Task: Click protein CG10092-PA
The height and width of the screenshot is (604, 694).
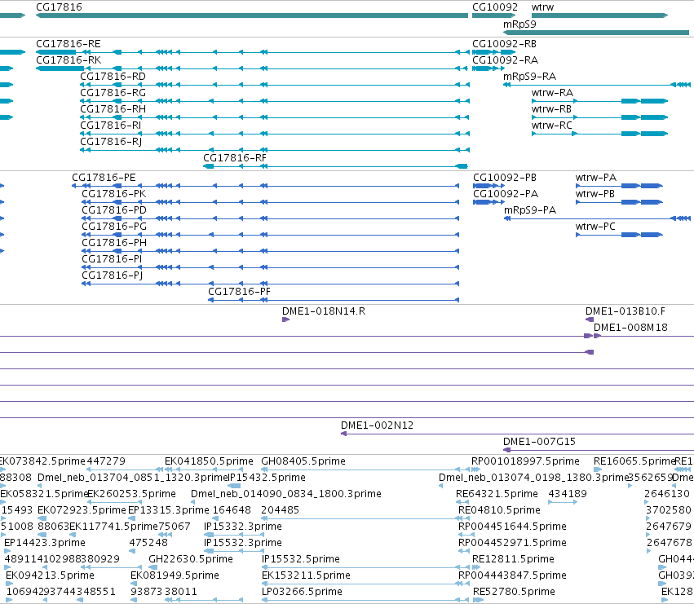Action: pyautogui.click(x=506, y=194)
